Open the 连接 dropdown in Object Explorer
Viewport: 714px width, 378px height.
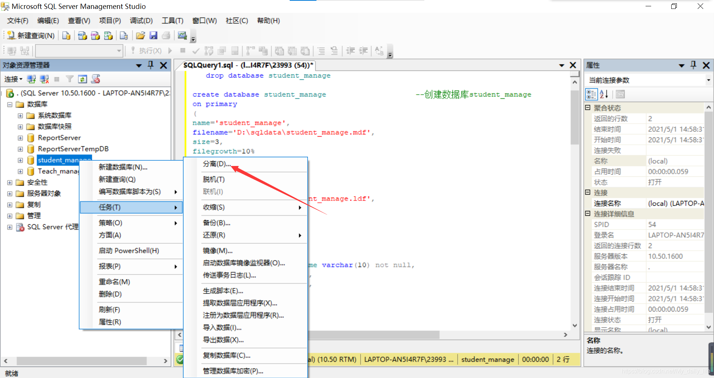pyautogui.click(x=13, y=79)
